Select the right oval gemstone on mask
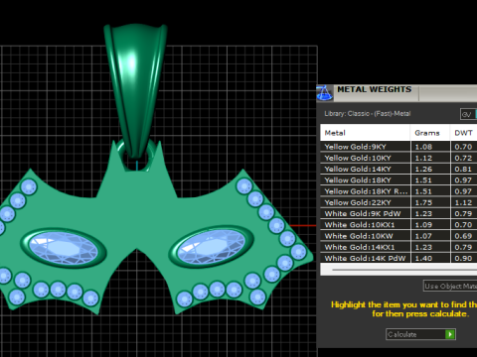Screen dimensions: 477x357 click(x=212, y=247)
